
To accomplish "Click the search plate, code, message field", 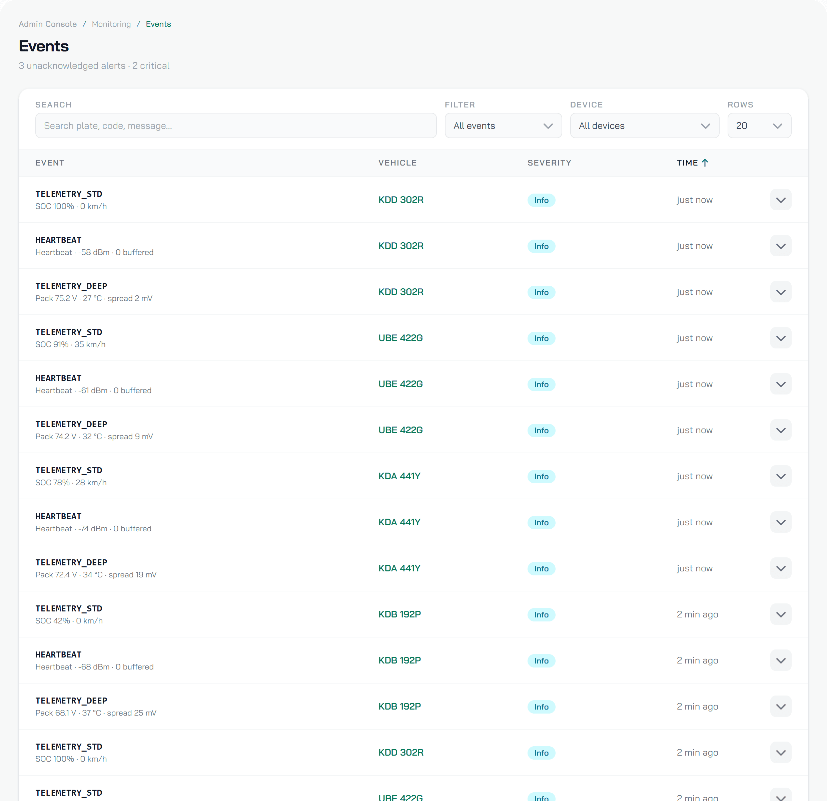I will pyautogui.click(x=236, y=125).
